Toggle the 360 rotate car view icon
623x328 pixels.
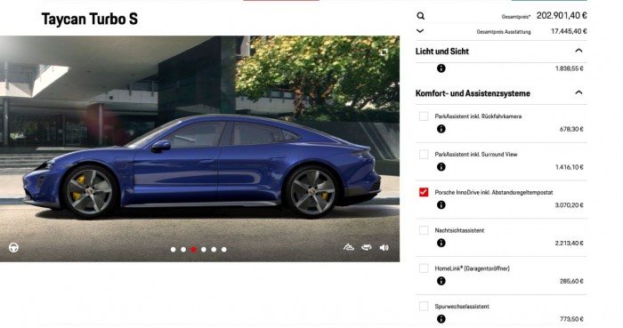coord(367,247)
